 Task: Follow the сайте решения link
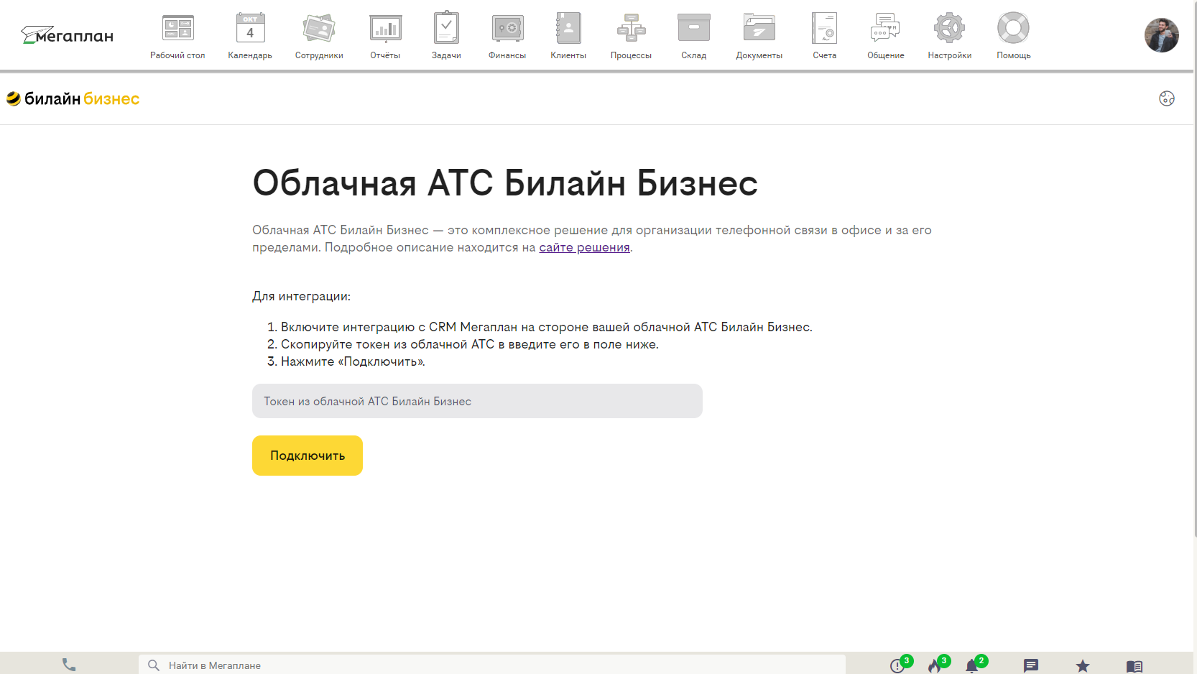coord(585,247)
